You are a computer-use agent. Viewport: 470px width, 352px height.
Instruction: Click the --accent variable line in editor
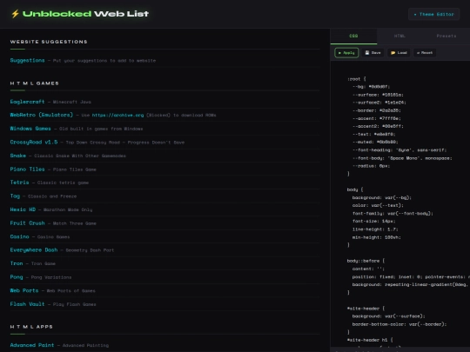pos(377,118)
